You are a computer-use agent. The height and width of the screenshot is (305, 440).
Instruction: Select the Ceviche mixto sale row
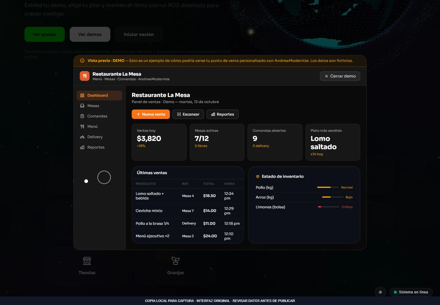point(188,211)
